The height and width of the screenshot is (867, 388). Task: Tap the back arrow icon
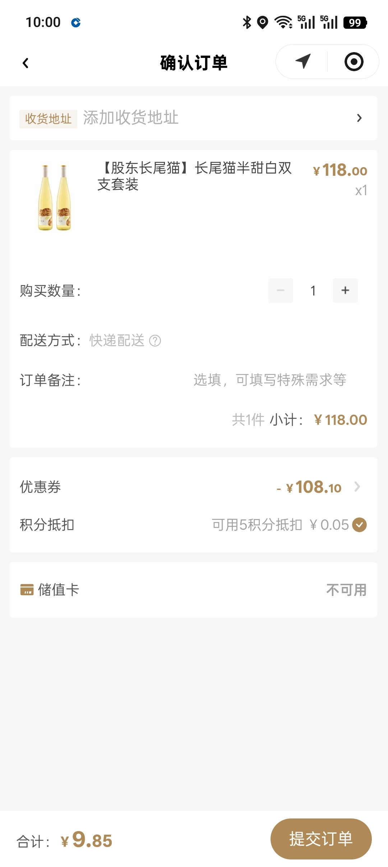click(26, 63)
